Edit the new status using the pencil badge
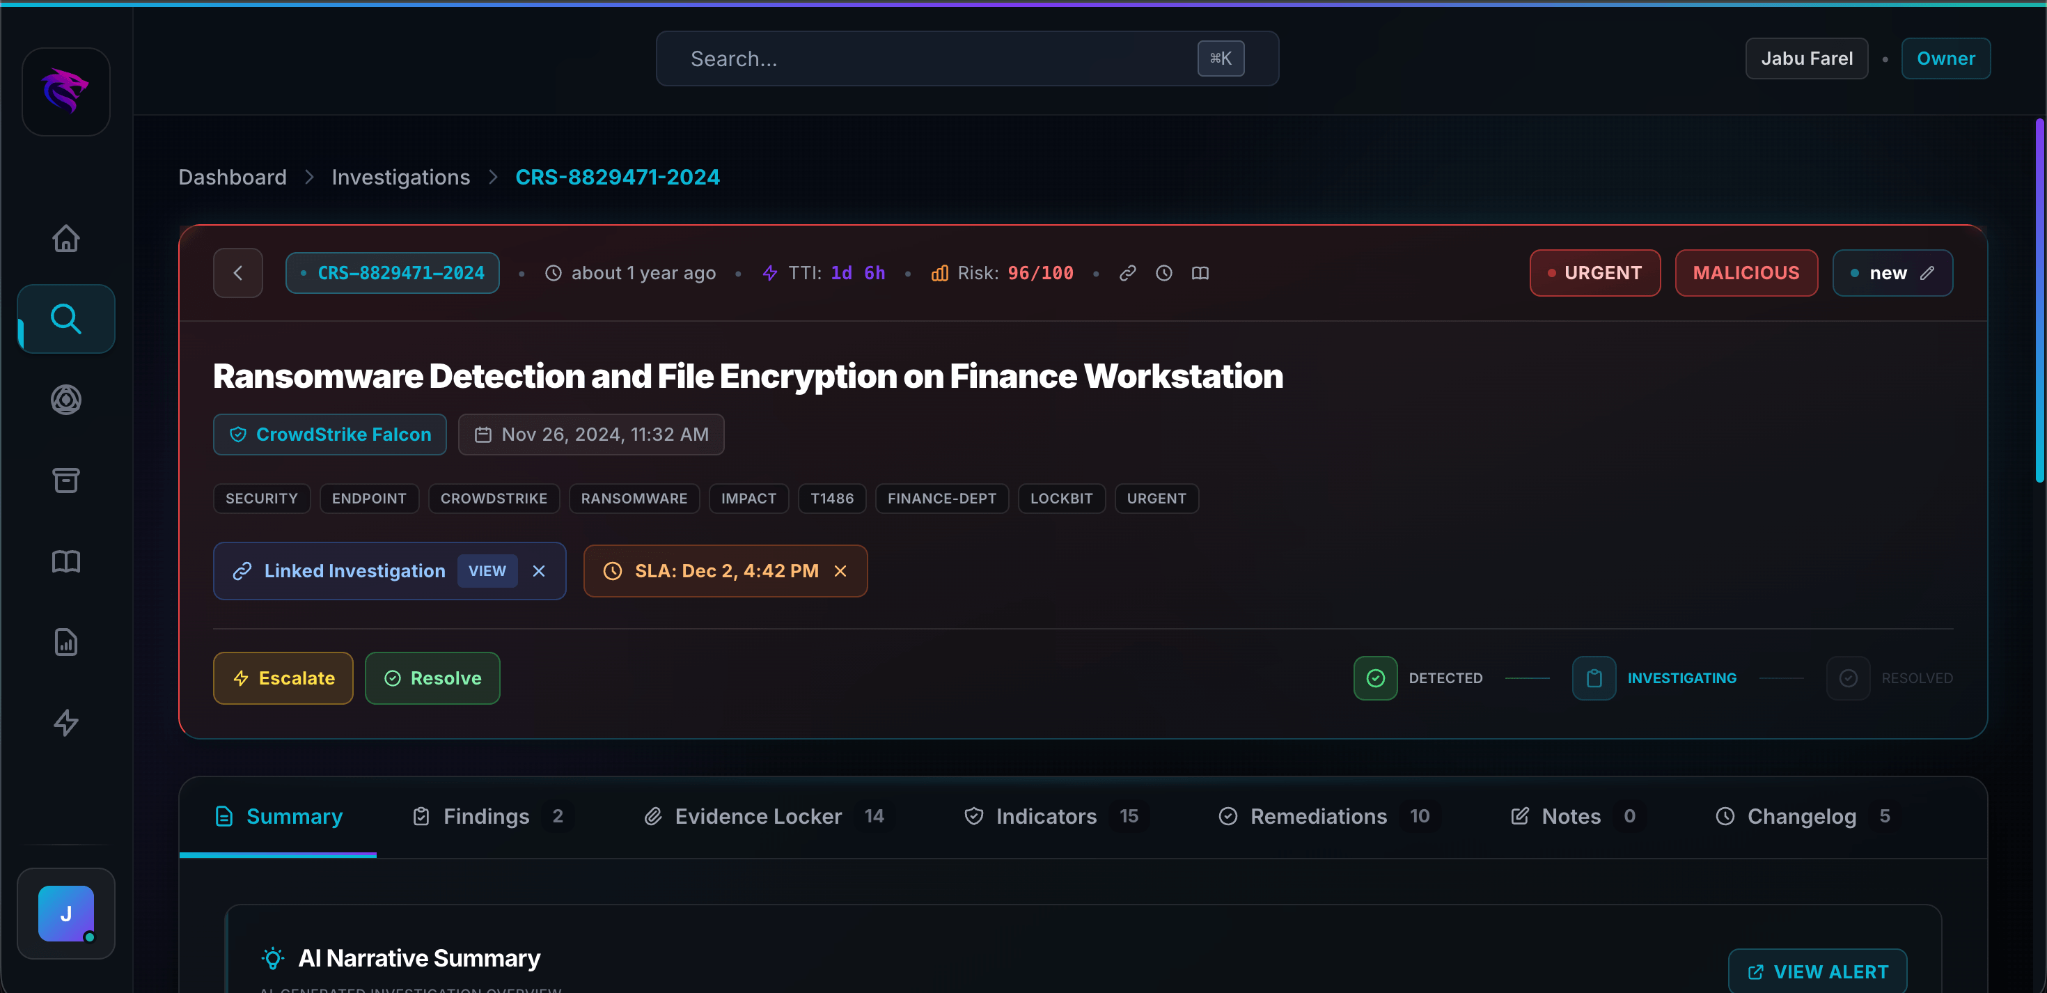This screenshot has height=993, width=2047. pyautogui.click(x=1929, y=273)
